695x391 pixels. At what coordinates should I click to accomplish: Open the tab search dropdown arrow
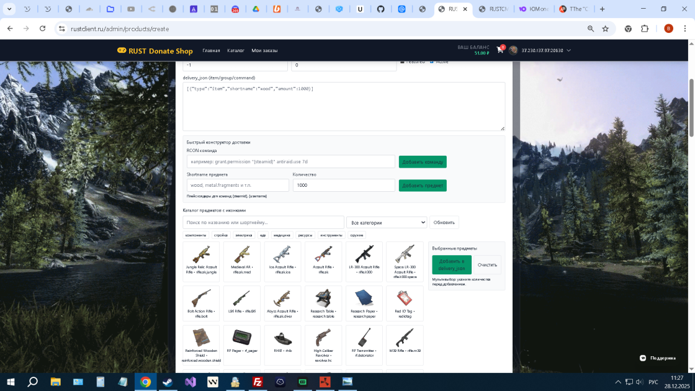pos(9,9)
